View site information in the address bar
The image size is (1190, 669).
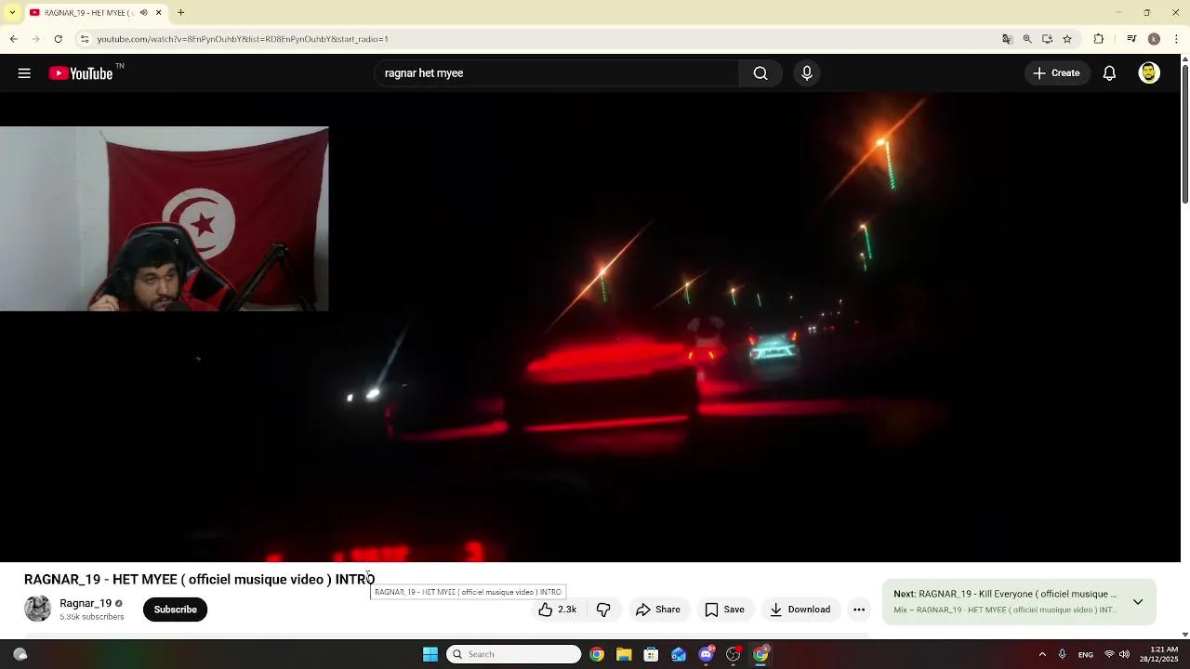[84, 39]
